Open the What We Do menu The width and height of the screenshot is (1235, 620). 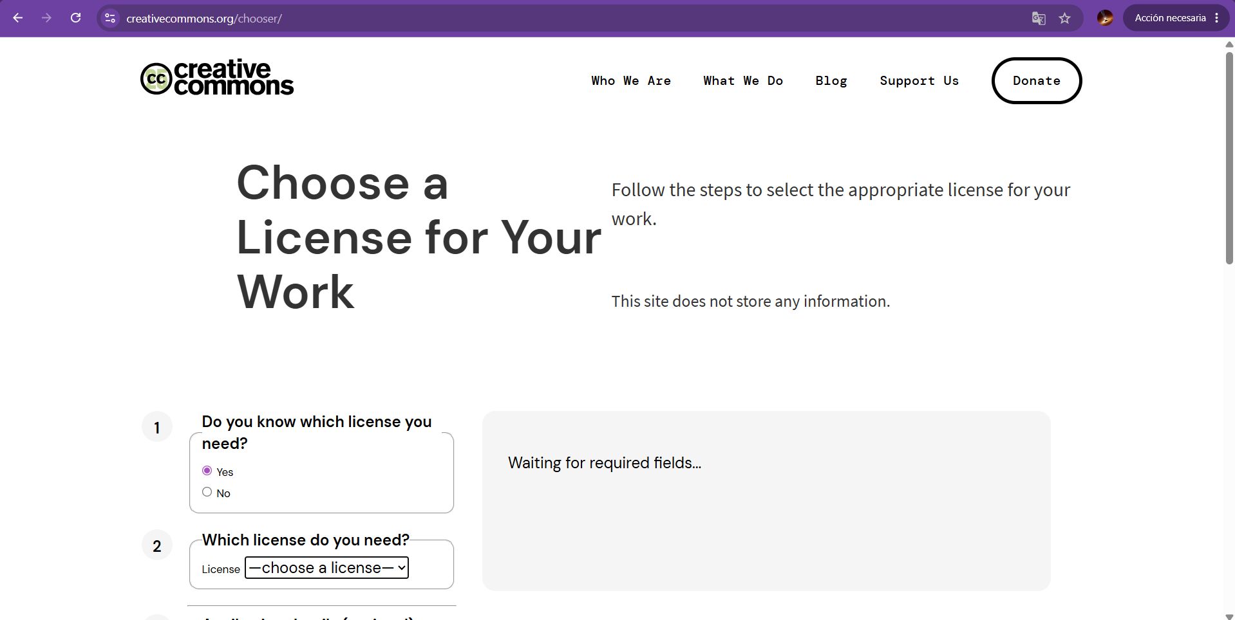743,80
